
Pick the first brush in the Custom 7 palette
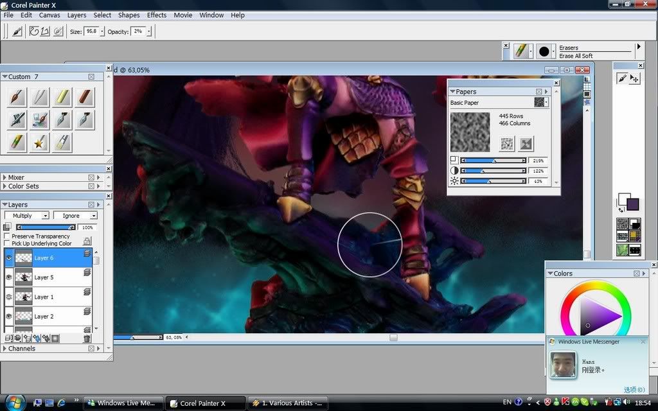17,98
